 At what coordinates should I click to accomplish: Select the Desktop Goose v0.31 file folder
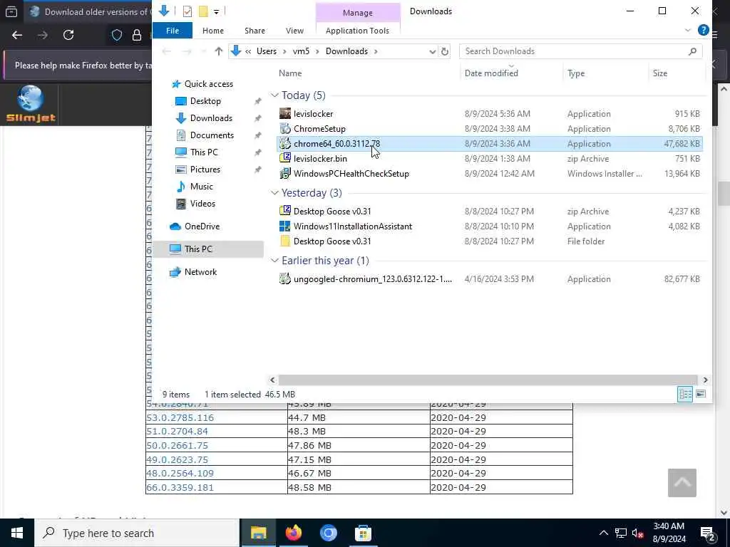(332, 241)
